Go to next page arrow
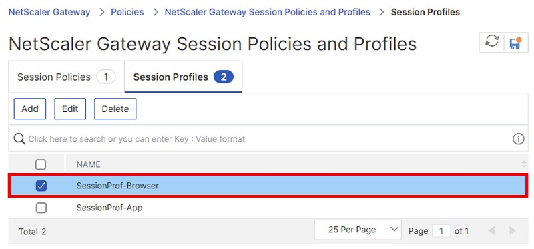 513,231
